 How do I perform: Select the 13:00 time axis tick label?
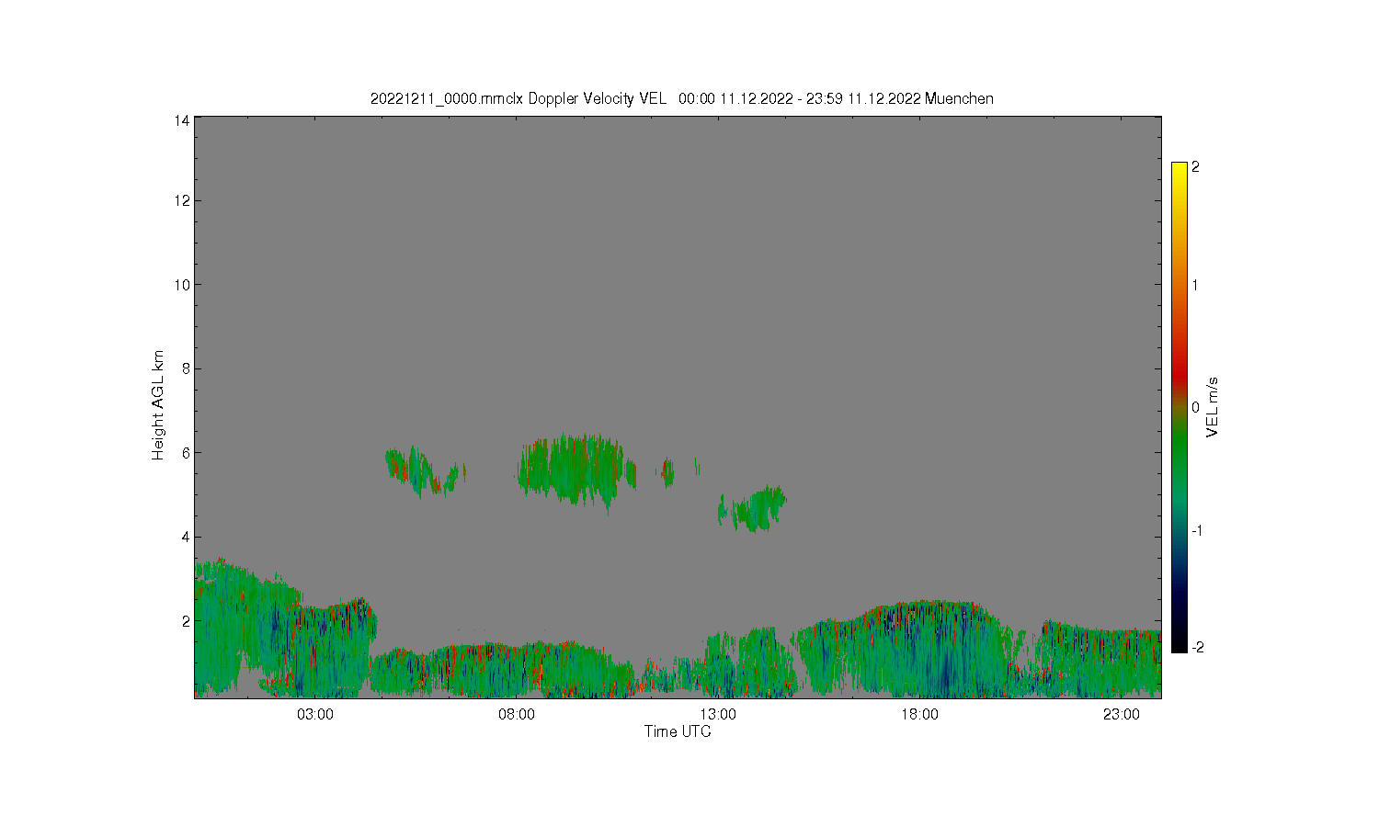(x=718, y=715)
